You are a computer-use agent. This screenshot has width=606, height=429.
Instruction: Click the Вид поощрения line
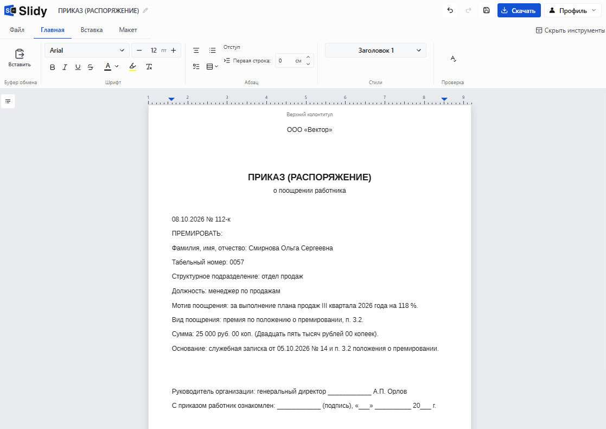pos(267,320)
